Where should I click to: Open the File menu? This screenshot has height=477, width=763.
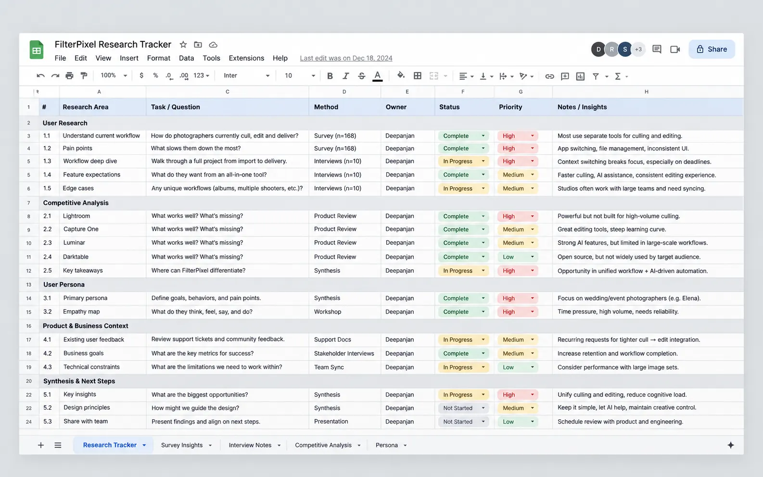click(60, 58)
